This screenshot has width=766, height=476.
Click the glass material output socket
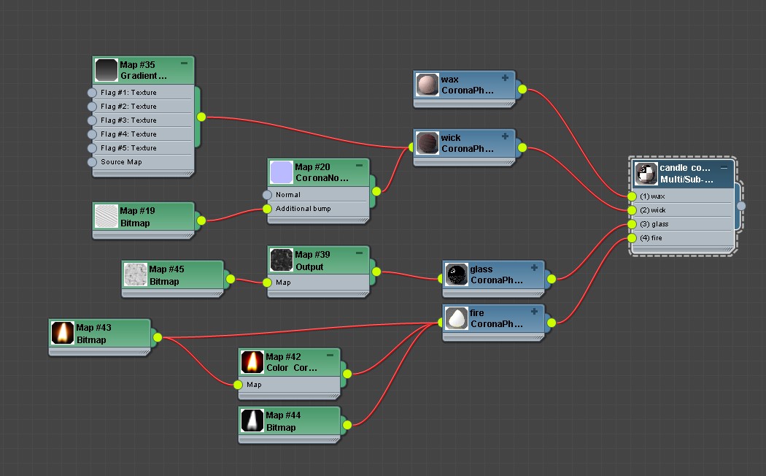point(552,279)
